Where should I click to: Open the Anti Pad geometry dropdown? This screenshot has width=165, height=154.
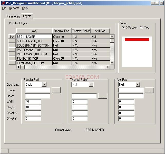[138, 84]
